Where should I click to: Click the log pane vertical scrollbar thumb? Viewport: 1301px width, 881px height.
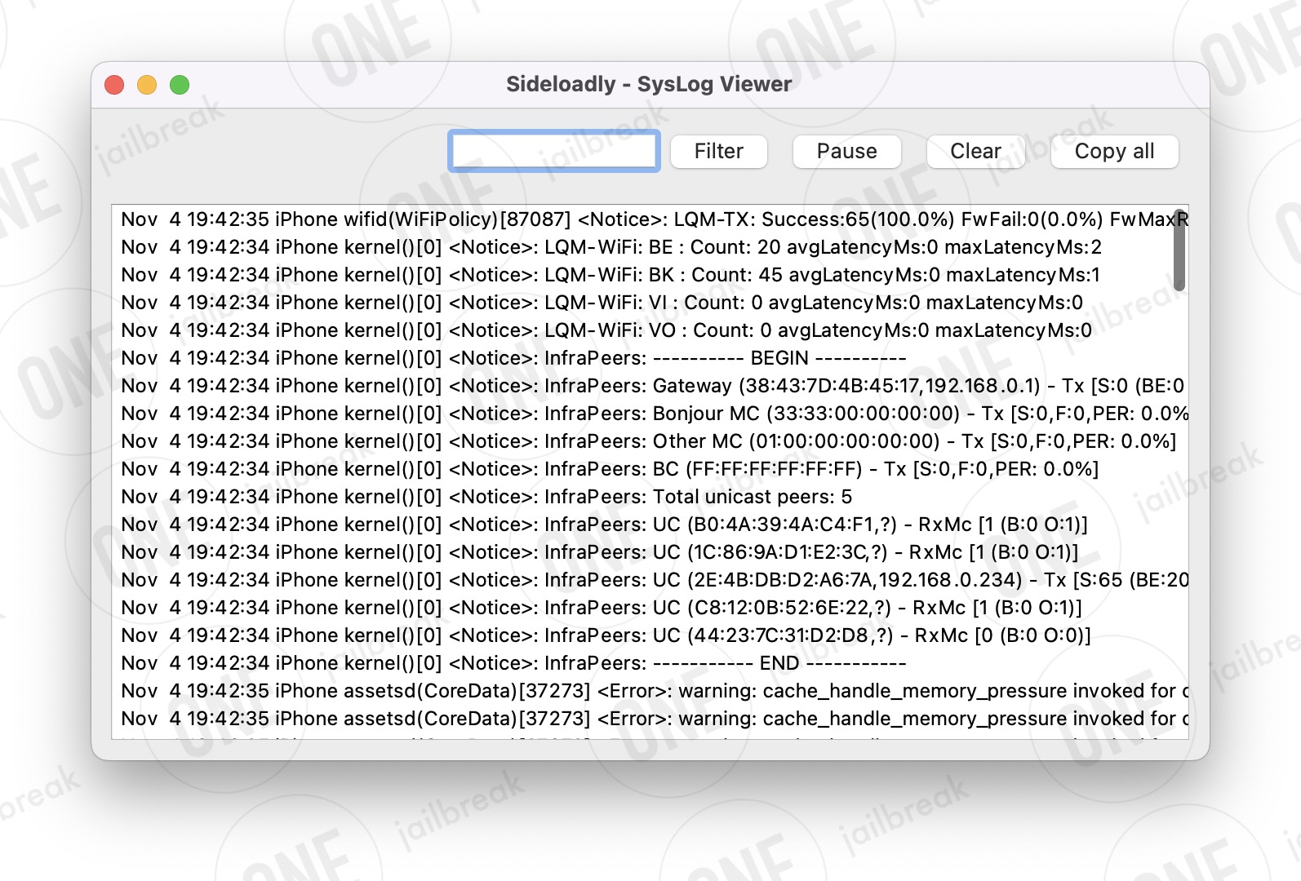tap(1179, 250)
